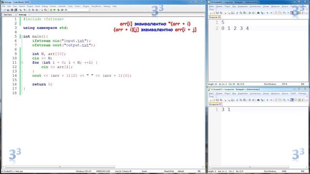Screen dimensions: 310x174
Task: Toggle word wrap icon in output.txt Notepad++
Action: [x=284, y=100]
